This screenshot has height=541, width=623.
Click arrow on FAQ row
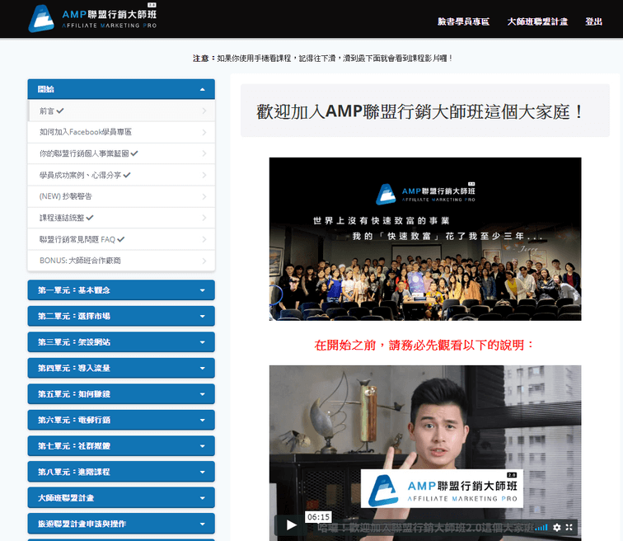(204, 239)
